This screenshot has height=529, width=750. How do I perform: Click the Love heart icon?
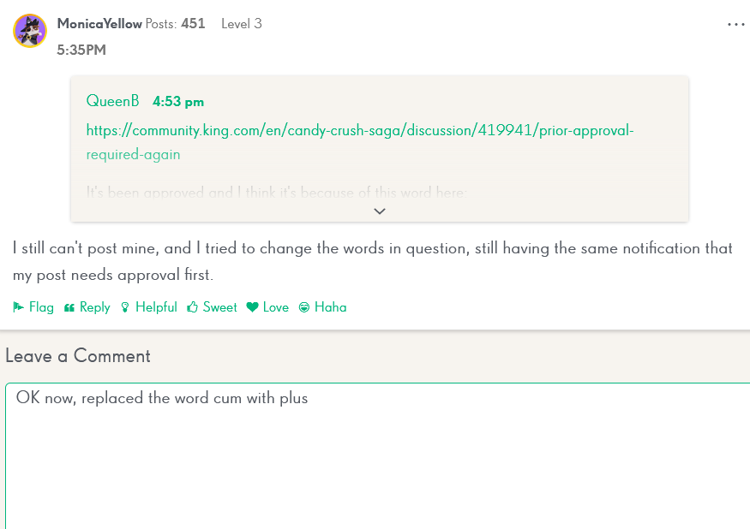pyautogui.click(x=252, y=307)
